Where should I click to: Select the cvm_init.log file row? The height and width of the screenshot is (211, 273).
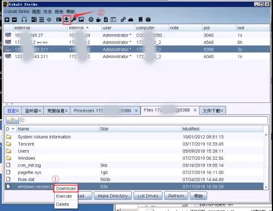[134, 165]
